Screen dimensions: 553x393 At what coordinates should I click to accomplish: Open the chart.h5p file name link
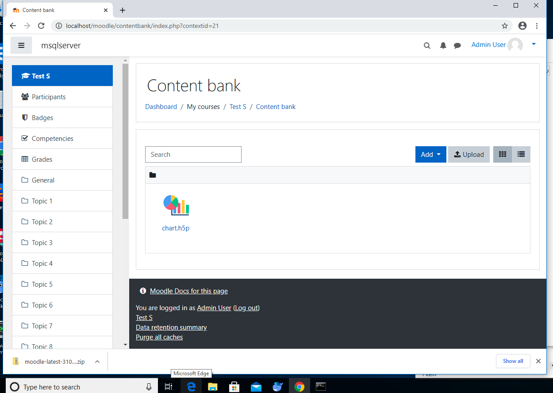[x=176, y=228]
